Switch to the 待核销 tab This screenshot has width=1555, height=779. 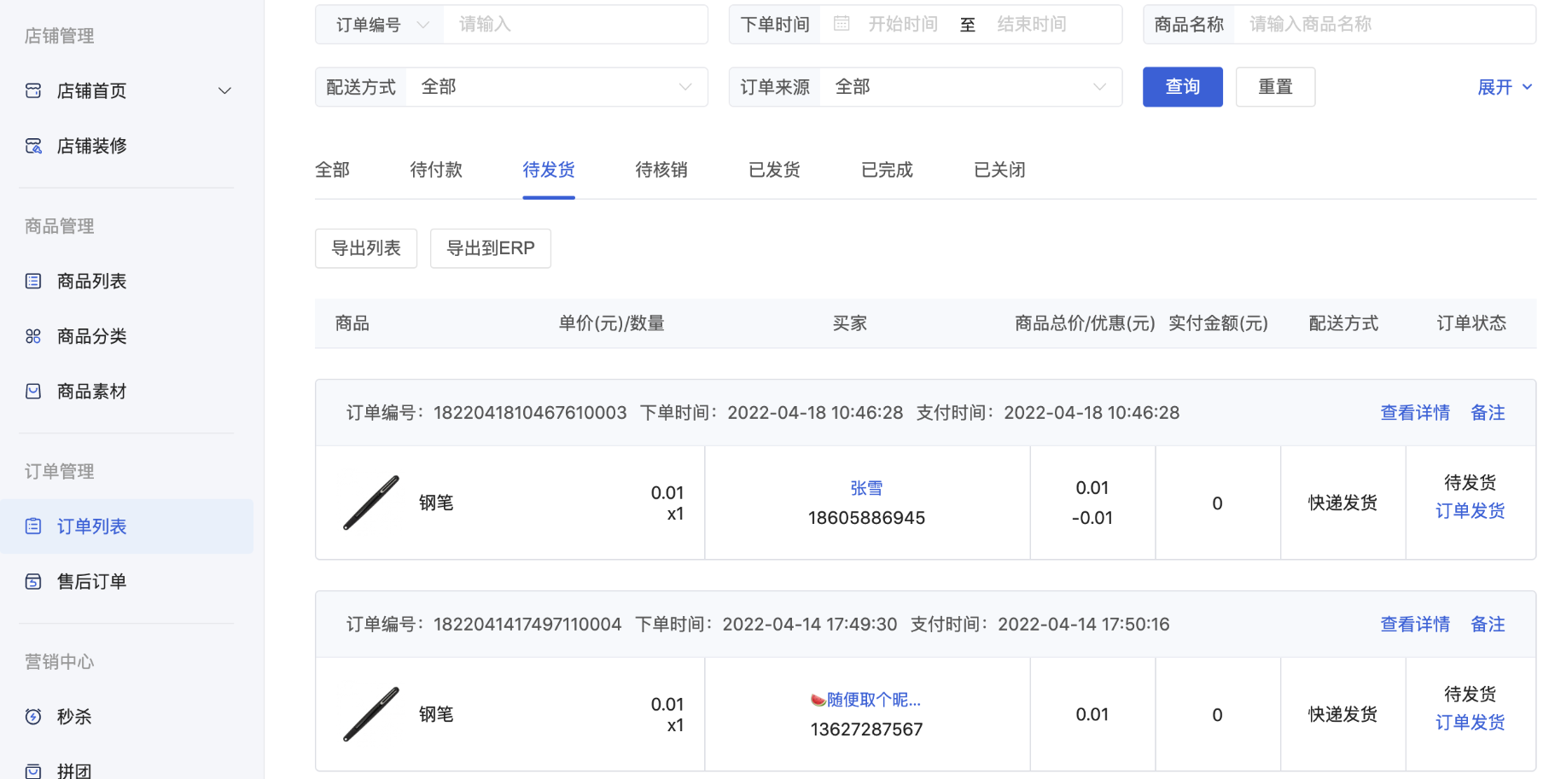click(x=661, y=170)
